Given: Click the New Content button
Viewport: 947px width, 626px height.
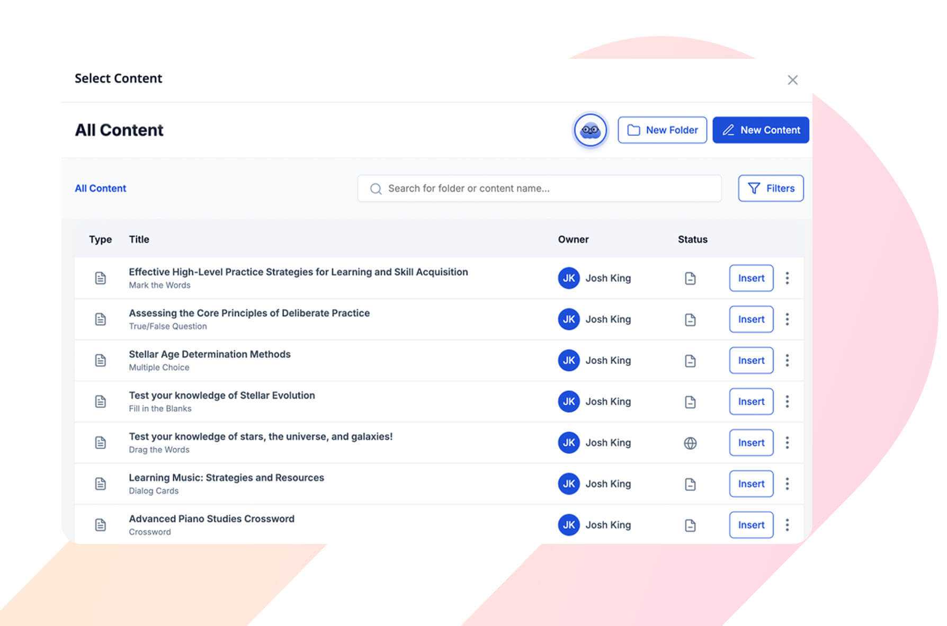Looking at the screenshot, I should 761,130.
